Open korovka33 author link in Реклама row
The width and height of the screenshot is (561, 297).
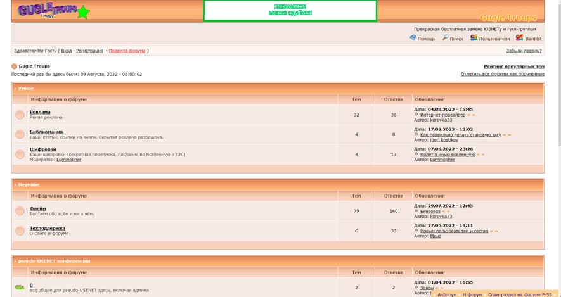click(x=441, y=120)
